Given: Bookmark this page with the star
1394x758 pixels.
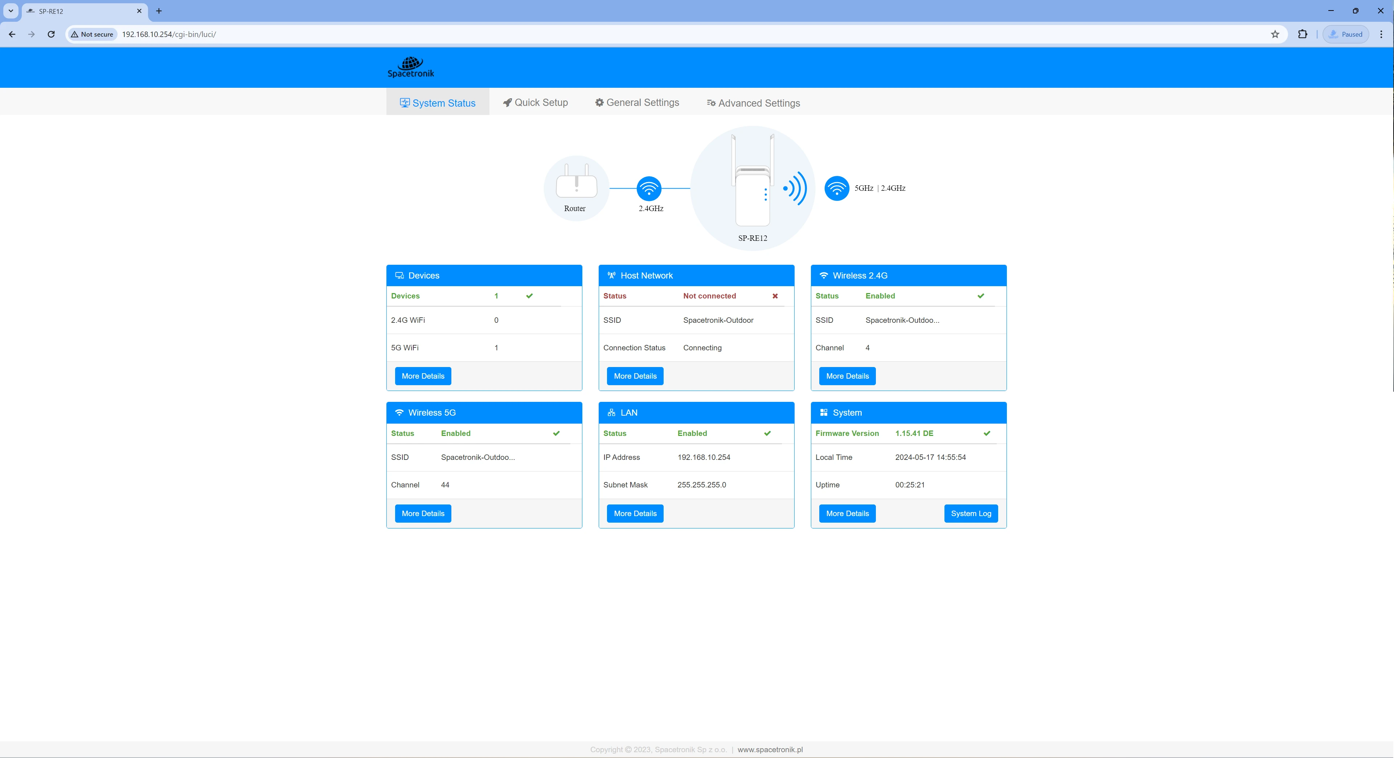Looking at the screenshot, I should pyautogui.click(x=1274, y=34).
